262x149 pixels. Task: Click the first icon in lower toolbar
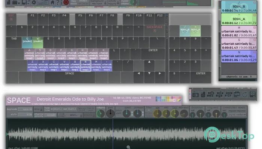coord(195,95)
